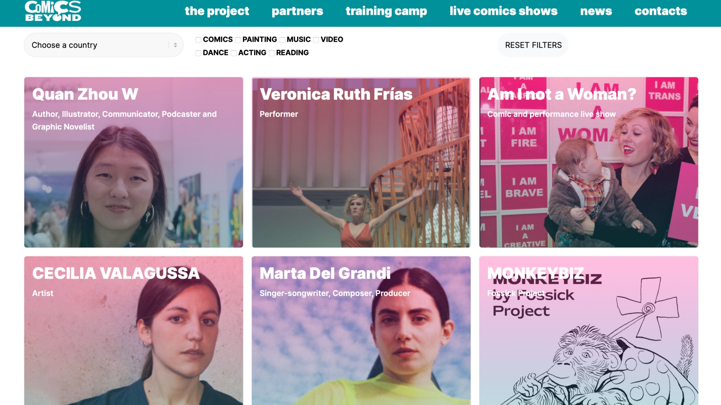Open the Veronica Ruth Frías card
721x405 pixels.
(x=361, y=162)
